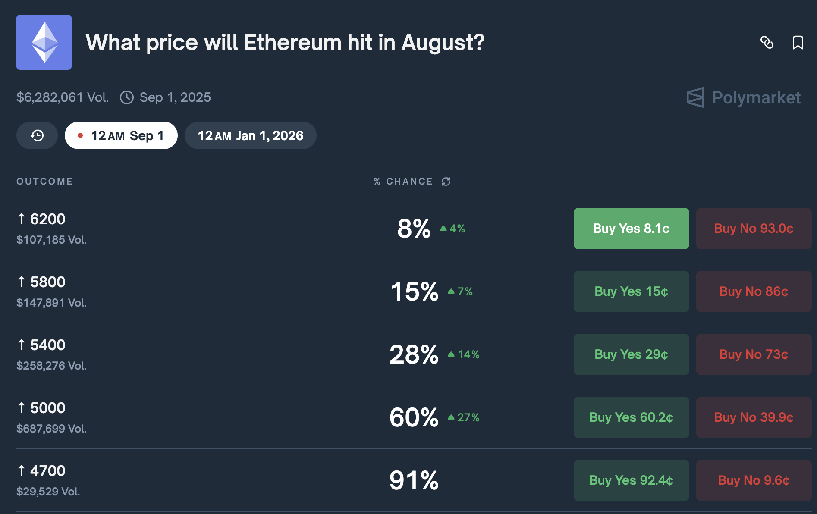Buy No at 9.6¢ for 4700
Image resolution: width=817 pixels, height=514 pixels.
pyautogui.click(x=753, y=480)
